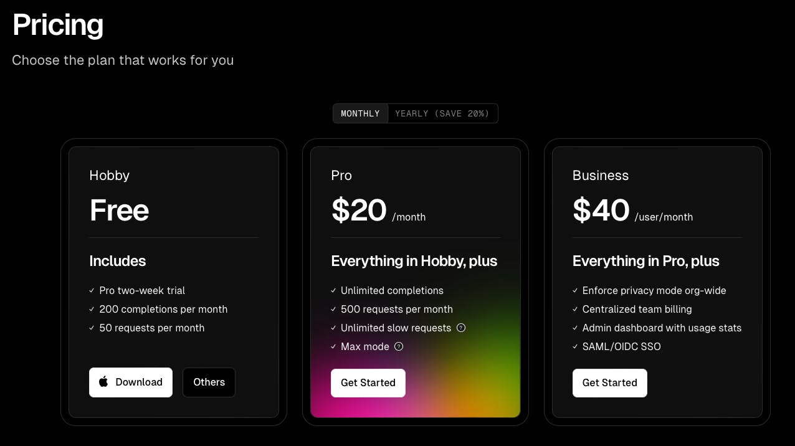The image size is (795, 446).
Task: Click Admin dashboard with usage stats text
Action: pyautogui.click(x=662, y=328)
